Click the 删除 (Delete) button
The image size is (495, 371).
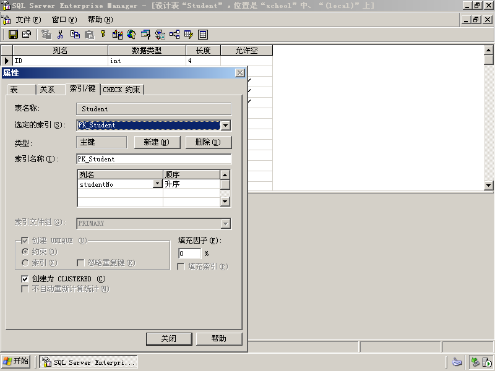point(209,142)
